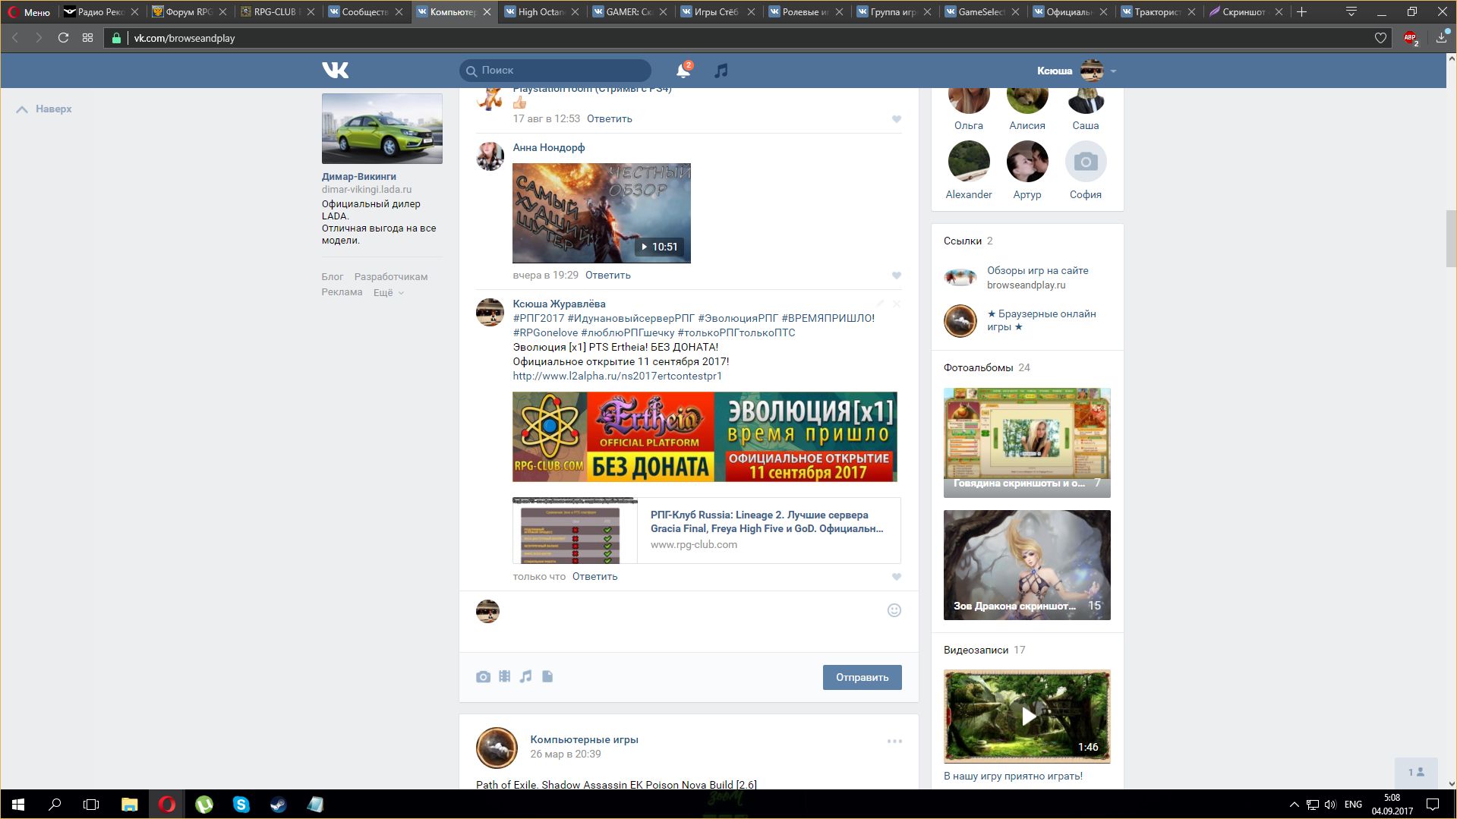This screenshot has width=1457, height=819.
Task: Click the browser address bar
Action: (x=748, y=38)
